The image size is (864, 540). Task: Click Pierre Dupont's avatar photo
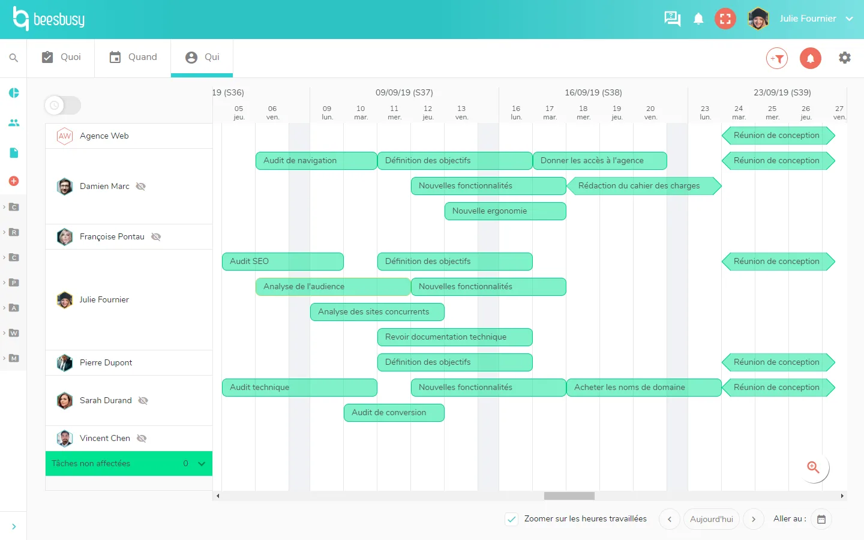65,363
